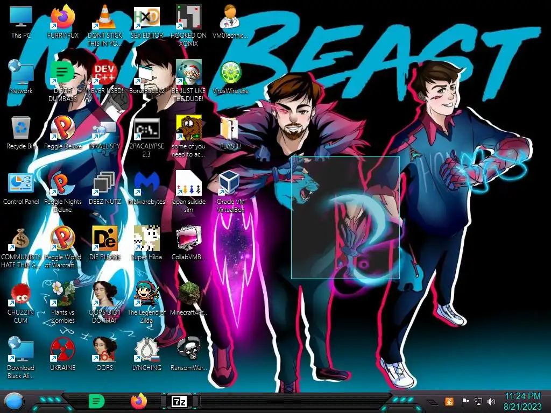Launch the HOOKED ON XONIX shortcut
The height and width of the screenshot is (413, 551).
(188, 25)
